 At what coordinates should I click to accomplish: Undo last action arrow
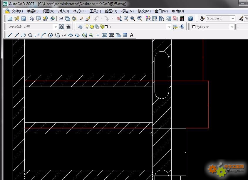pos(96,19)
